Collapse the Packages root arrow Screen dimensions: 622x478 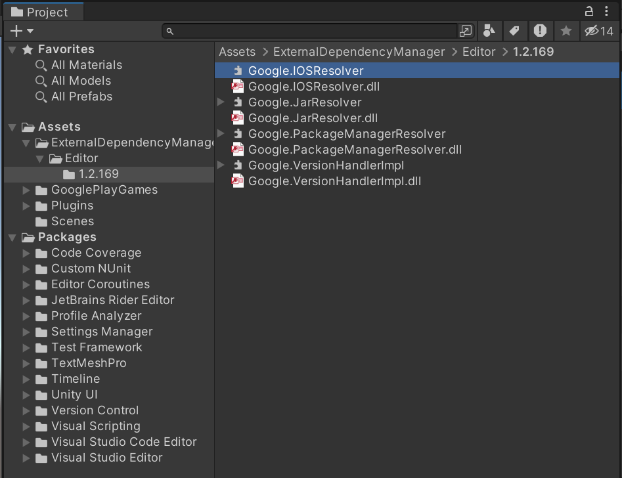[x=12, y=238]
